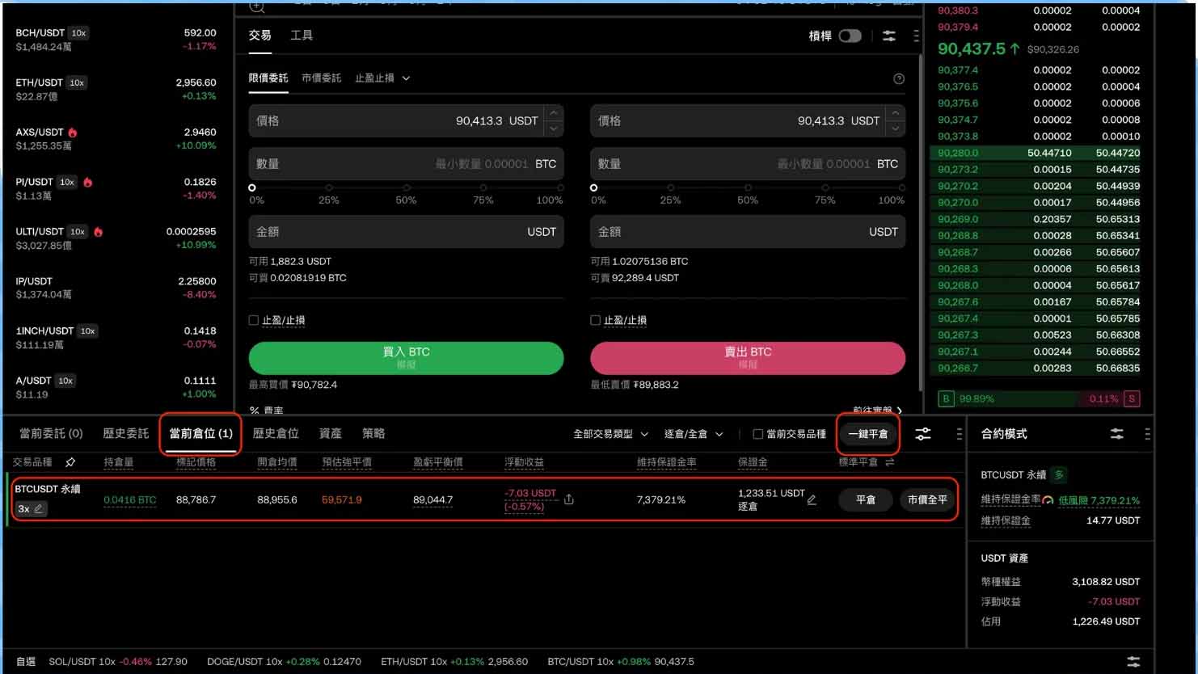
Task: Click SOL/USDT in the bottom ticker bar
Action: (x=118, y=661)
